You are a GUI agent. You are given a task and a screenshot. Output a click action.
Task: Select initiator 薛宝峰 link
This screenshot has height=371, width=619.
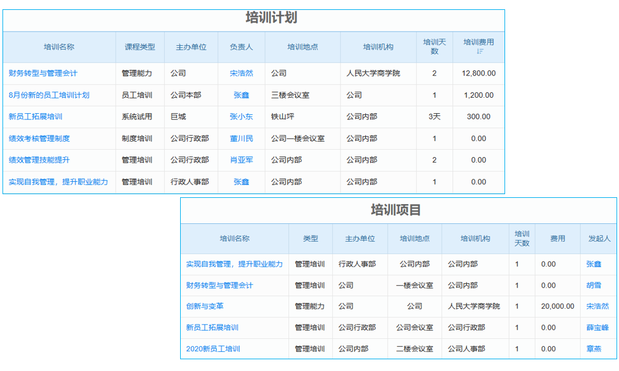pyautogui.click(x=596, y=328)
